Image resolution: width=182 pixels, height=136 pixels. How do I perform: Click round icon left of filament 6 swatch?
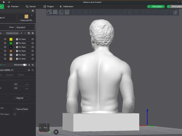(x=5, y=47)
